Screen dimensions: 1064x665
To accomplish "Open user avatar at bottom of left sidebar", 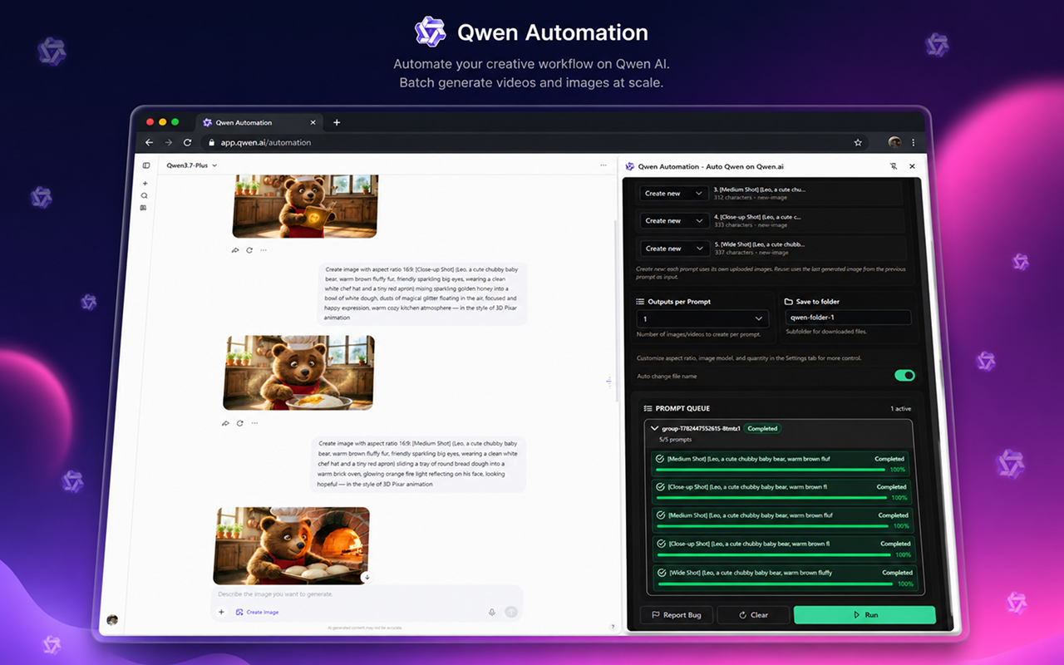I will [112, 619].
